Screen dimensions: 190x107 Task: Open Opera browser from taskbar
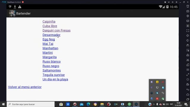(x=109, y=104)
